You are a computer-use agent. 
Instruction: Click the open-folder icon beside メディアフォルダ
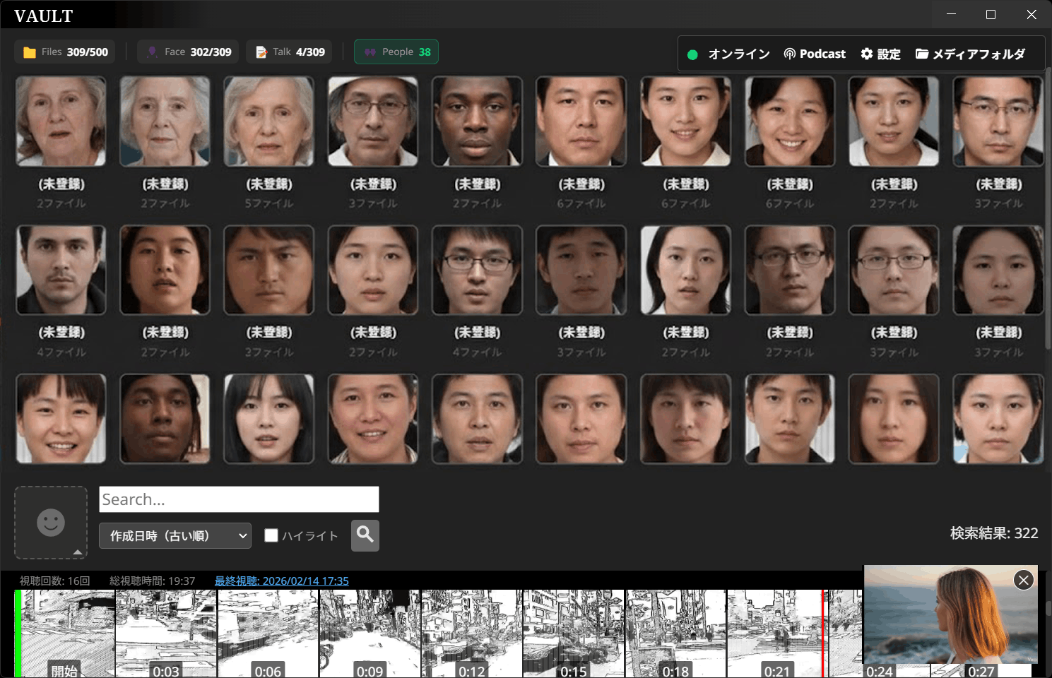tap(922, 54)
